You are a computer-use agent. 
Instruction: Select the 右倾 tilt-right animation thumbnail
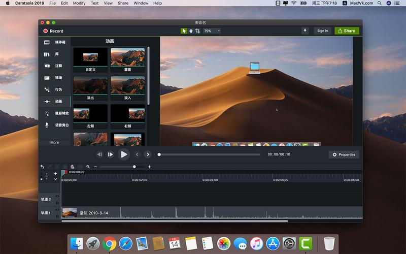coord(128,116)
